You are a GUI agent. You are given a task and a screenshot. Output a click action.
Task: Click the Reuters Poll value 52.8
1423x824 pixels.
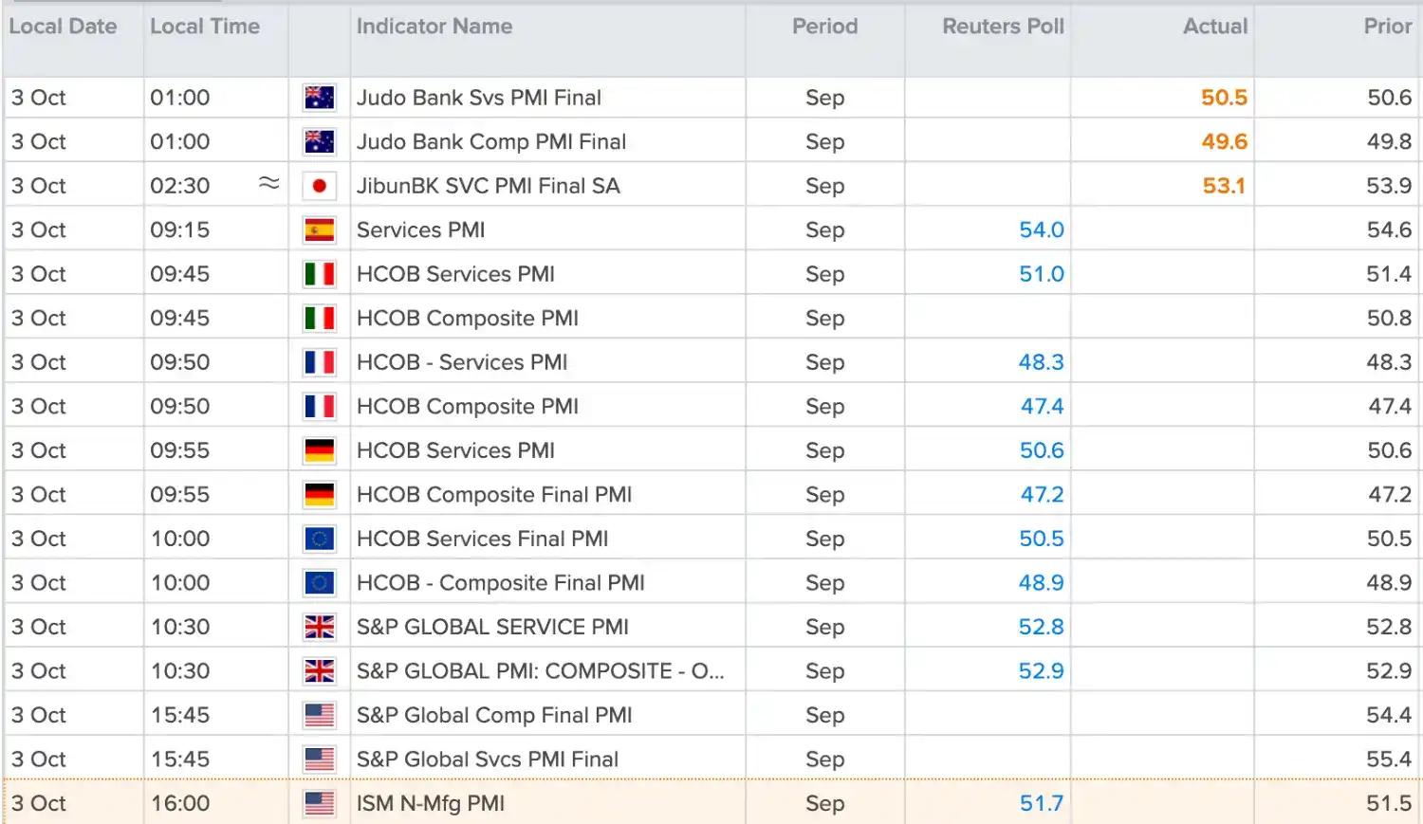pyautogui.click(x=1042, y=627)
